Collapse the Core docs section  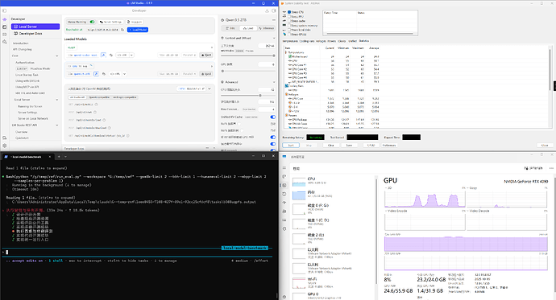pyautogui.click(x=56, y=55)
